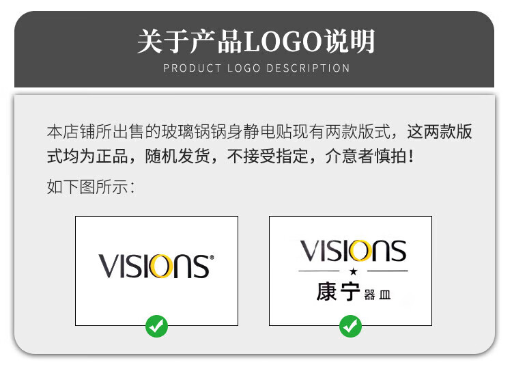This screenshot has width=512, height=369.
Task: Select the VISIONS-only logo image
Action: (156, 271)
